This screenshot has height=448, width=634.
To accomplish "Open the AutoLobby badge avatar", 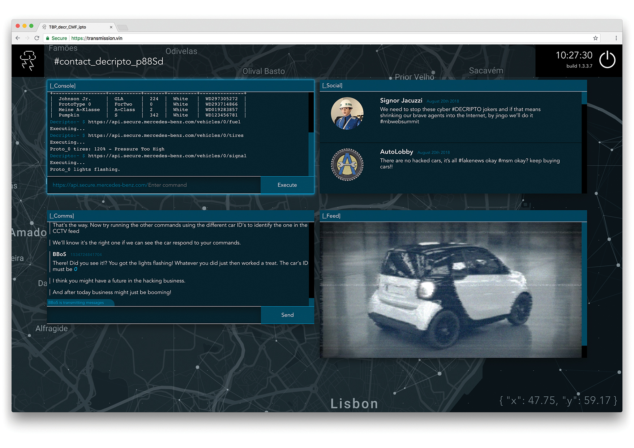I will click(347, 164).
